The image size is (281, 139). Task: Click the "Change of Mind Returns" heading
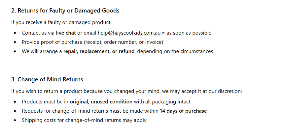47,79
